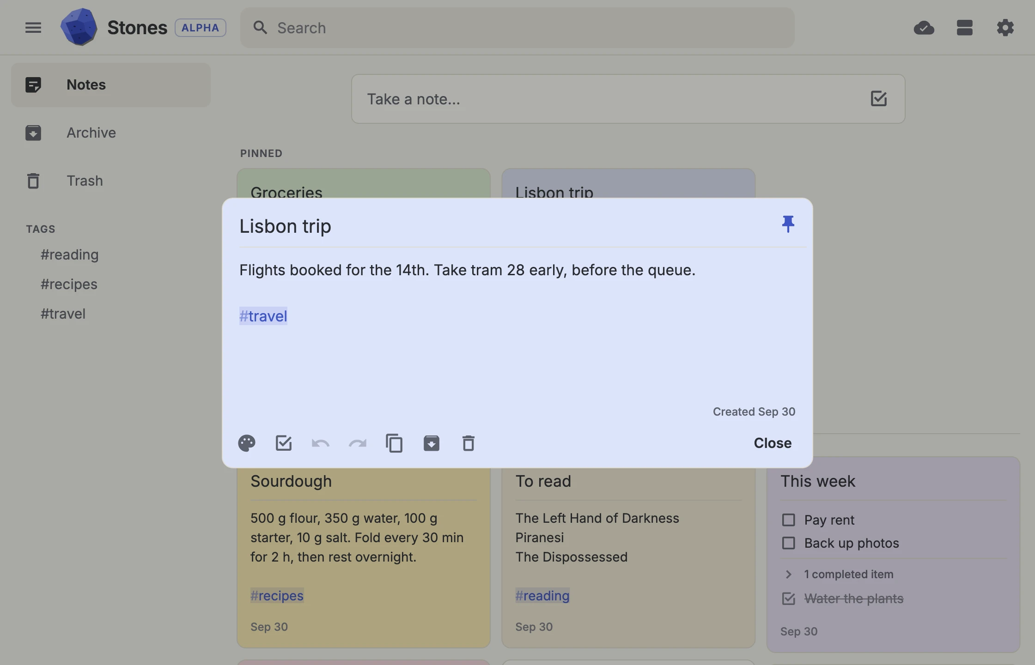1035x665 pixels.
Task: Click the ALPHA badge
Action: tap(200, 28)
